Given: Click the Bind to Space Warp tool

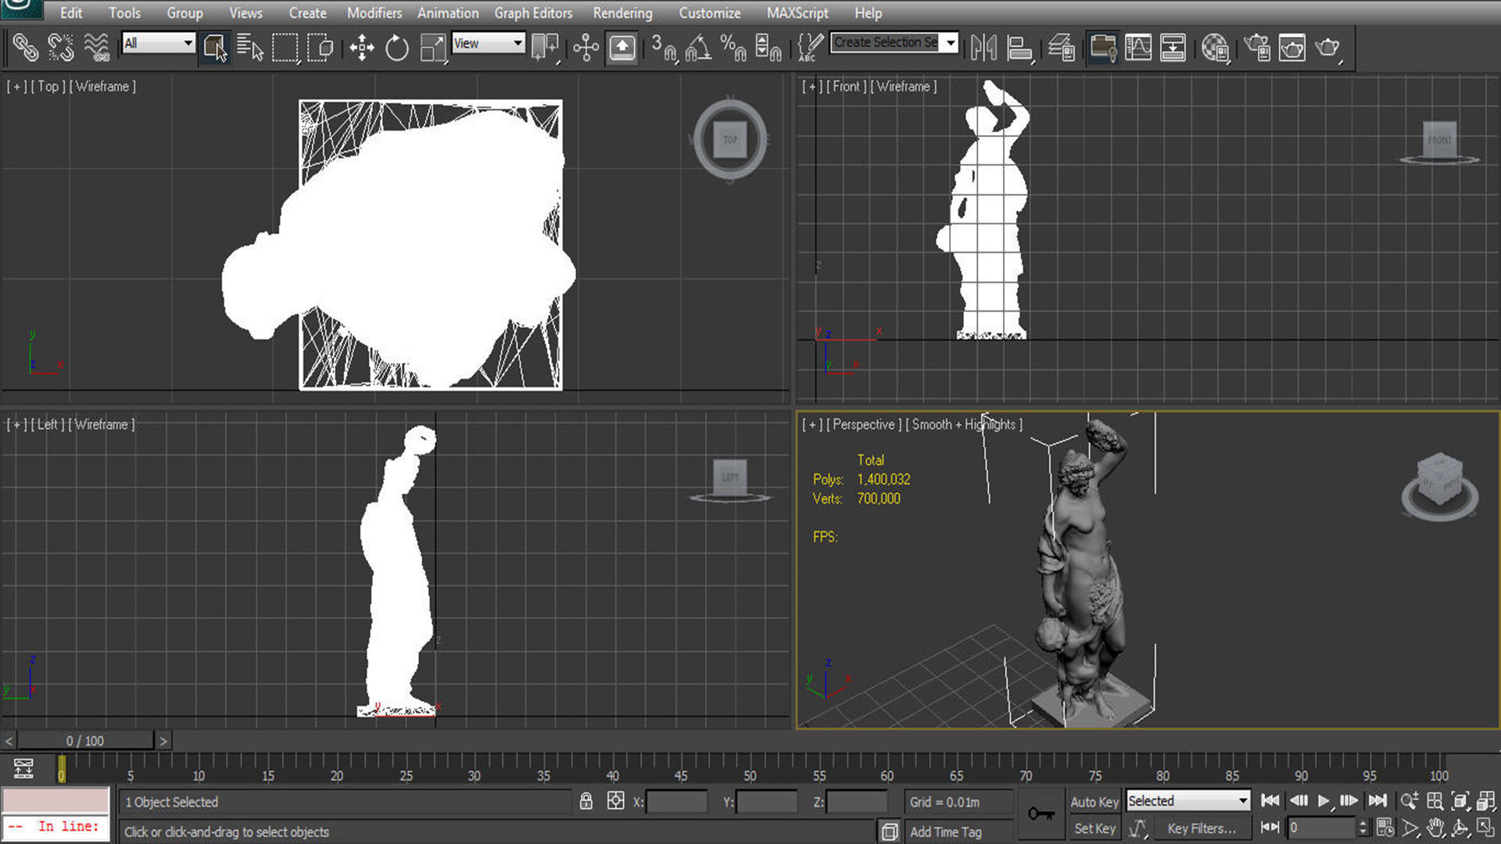Looking at the screenshot, I should click(x=96, y=48).
